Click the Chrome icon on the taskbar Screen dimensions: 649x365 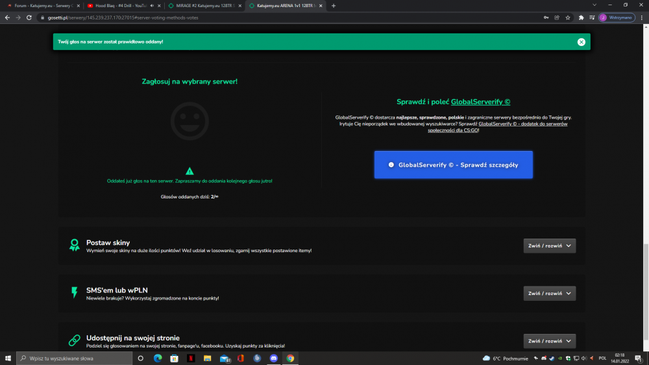[290, 358]
